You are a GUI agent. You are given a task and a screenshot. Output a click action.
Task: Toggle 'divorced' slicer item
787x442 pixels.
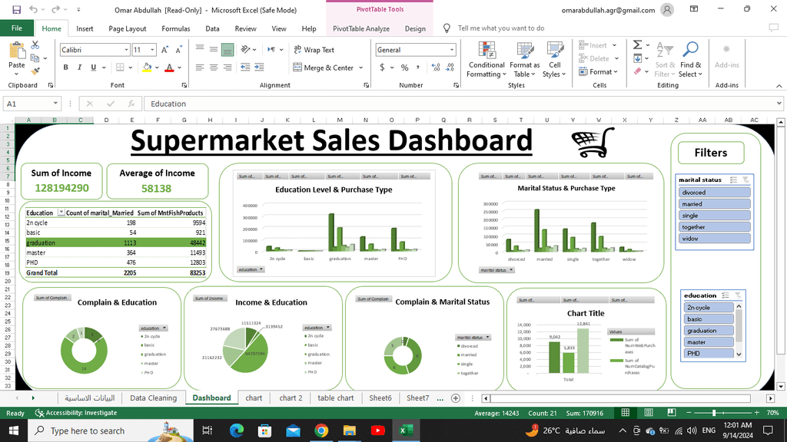click(x=714, y=193)
